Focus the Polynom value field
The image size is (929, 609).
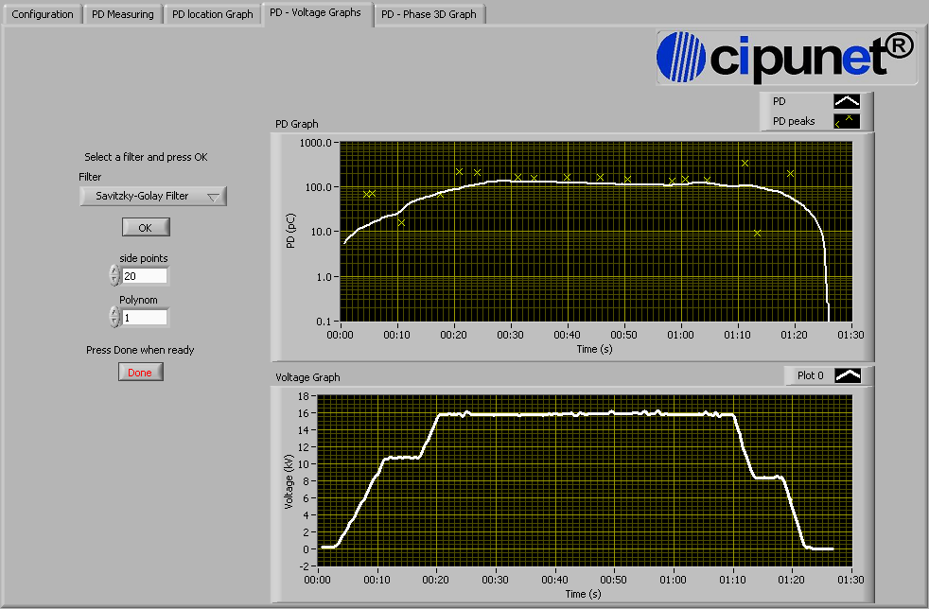pos(144,318)
